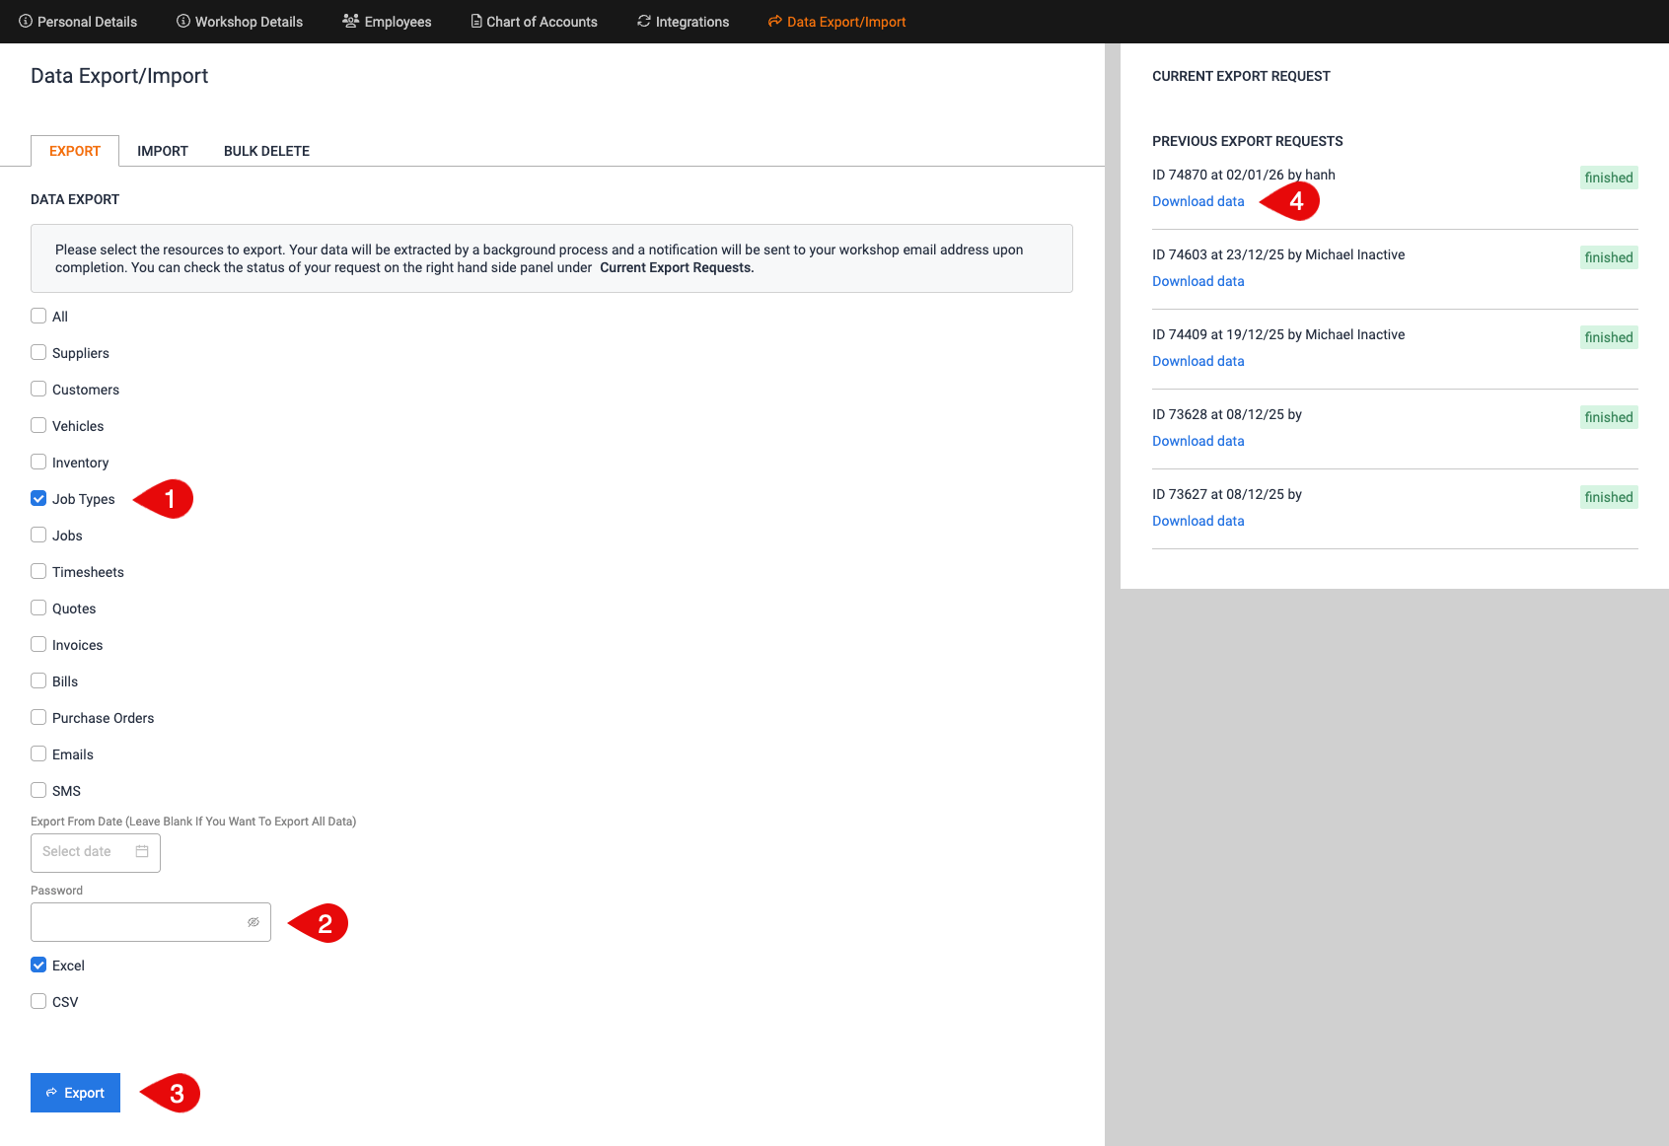Check the All resources checkbox

[x=38, y=317]
